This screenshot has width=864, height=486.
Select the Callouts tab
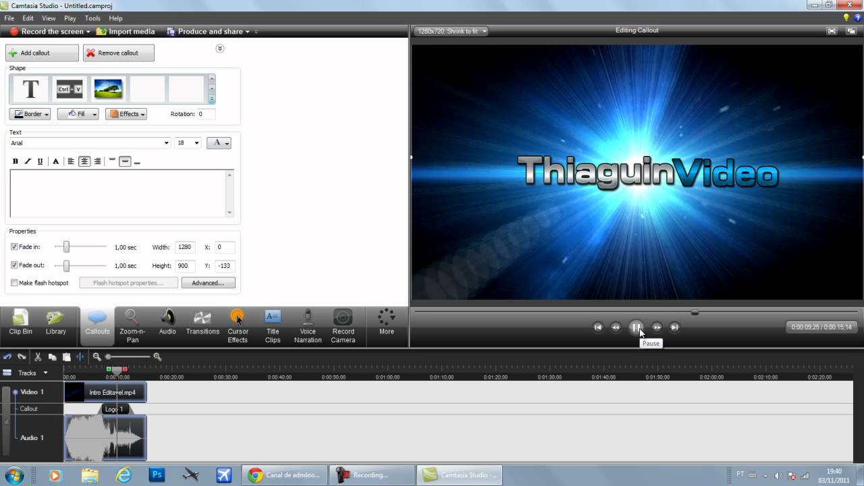coord(97,325)
